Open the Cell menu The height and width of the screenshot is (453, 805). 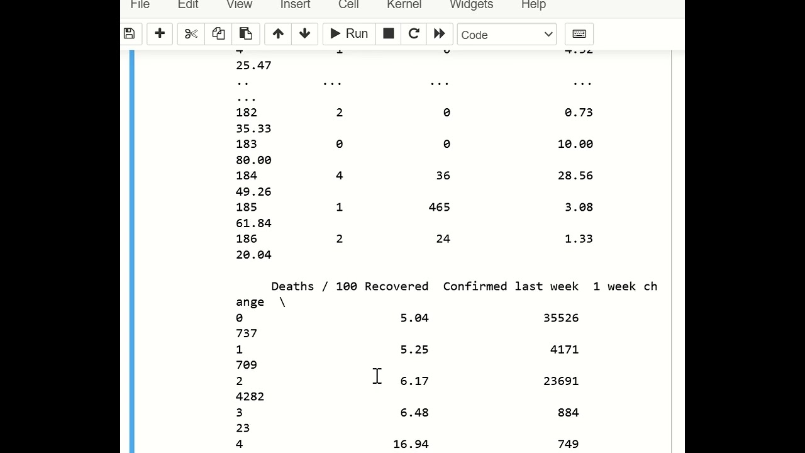348,5
